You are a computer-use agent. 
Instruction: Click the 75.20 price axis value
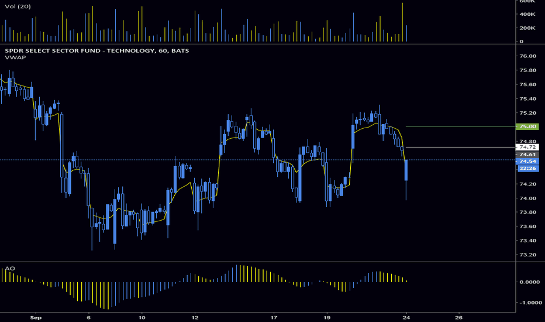pos(527,113)
